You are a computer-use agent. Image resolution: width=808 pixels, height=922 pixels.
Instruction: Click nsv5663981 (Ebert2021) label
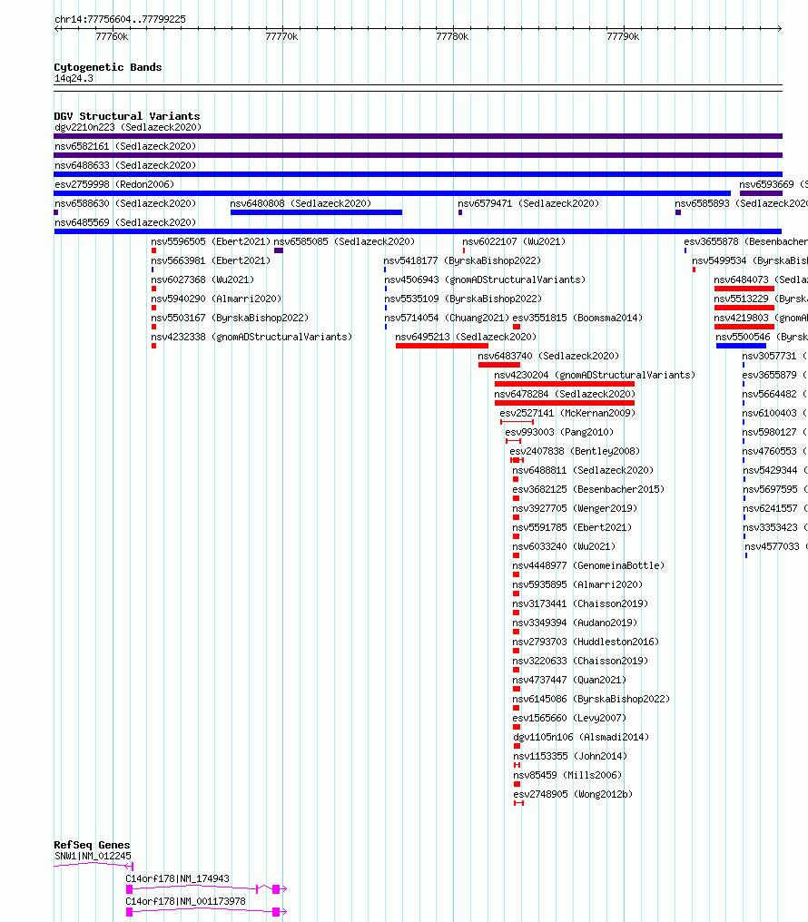click(x=211, y=260)
